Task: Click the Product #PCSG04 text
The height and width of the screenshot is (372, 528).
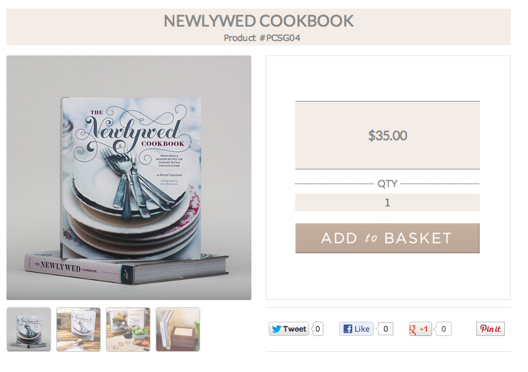Action: 262,38
